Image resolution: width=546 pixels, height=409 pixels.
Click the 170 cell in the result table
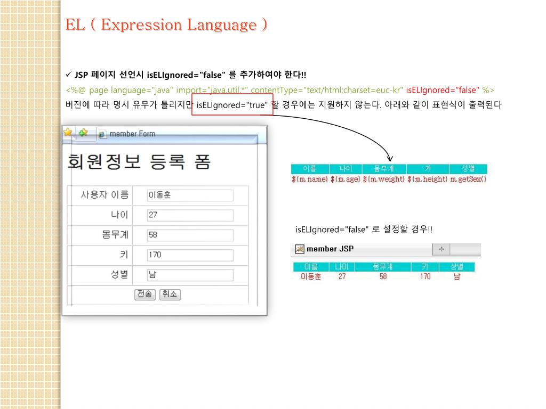point(425,276)
